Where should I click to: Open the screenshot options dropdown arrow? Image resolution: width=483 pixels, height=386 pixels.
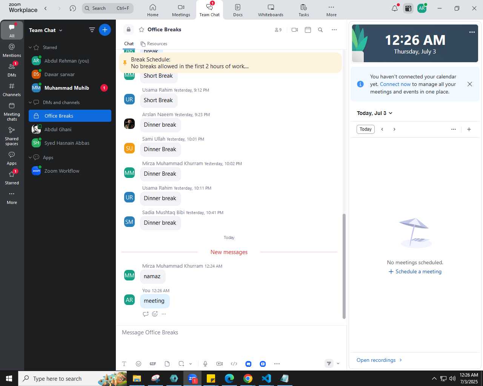191,364
